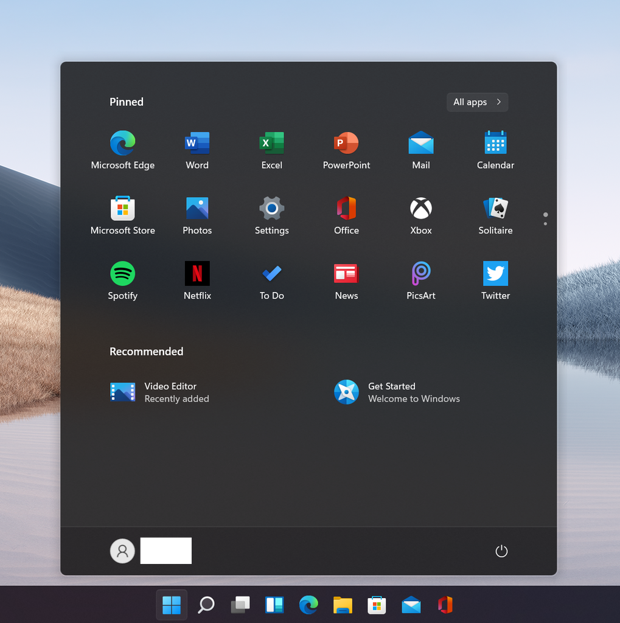Open the Photos app
The height and width of the screenshot is (623, 620).
[x=197, y=215]
